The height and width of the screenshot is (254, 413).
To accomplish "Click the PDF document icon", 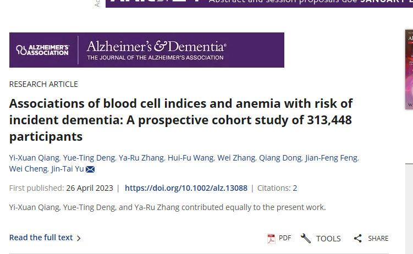I will (x=271, y=238).
